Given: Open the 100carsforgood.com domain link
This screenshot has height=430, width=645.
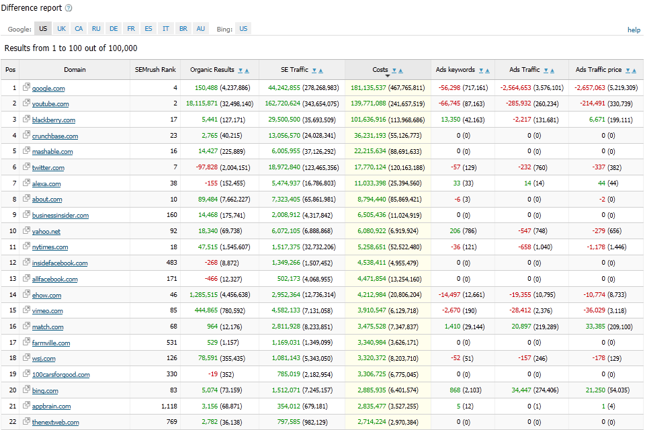Looking at the screenshot, I should [61, 374].
